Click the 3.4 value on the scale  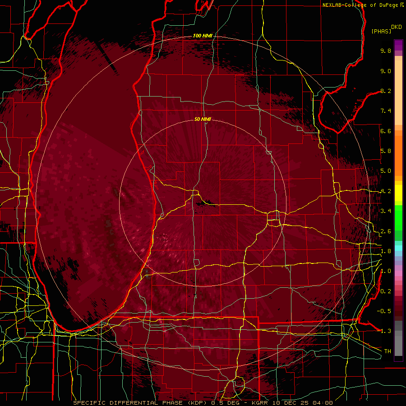click(386, 211)
